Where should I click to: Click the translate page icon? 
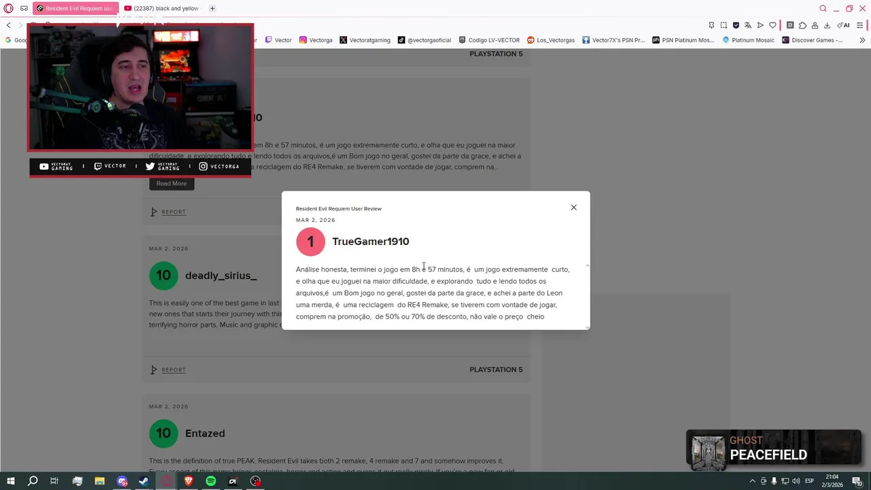click(748, 25)
